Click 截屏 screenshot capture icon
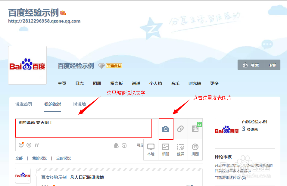 coord(180,150)
